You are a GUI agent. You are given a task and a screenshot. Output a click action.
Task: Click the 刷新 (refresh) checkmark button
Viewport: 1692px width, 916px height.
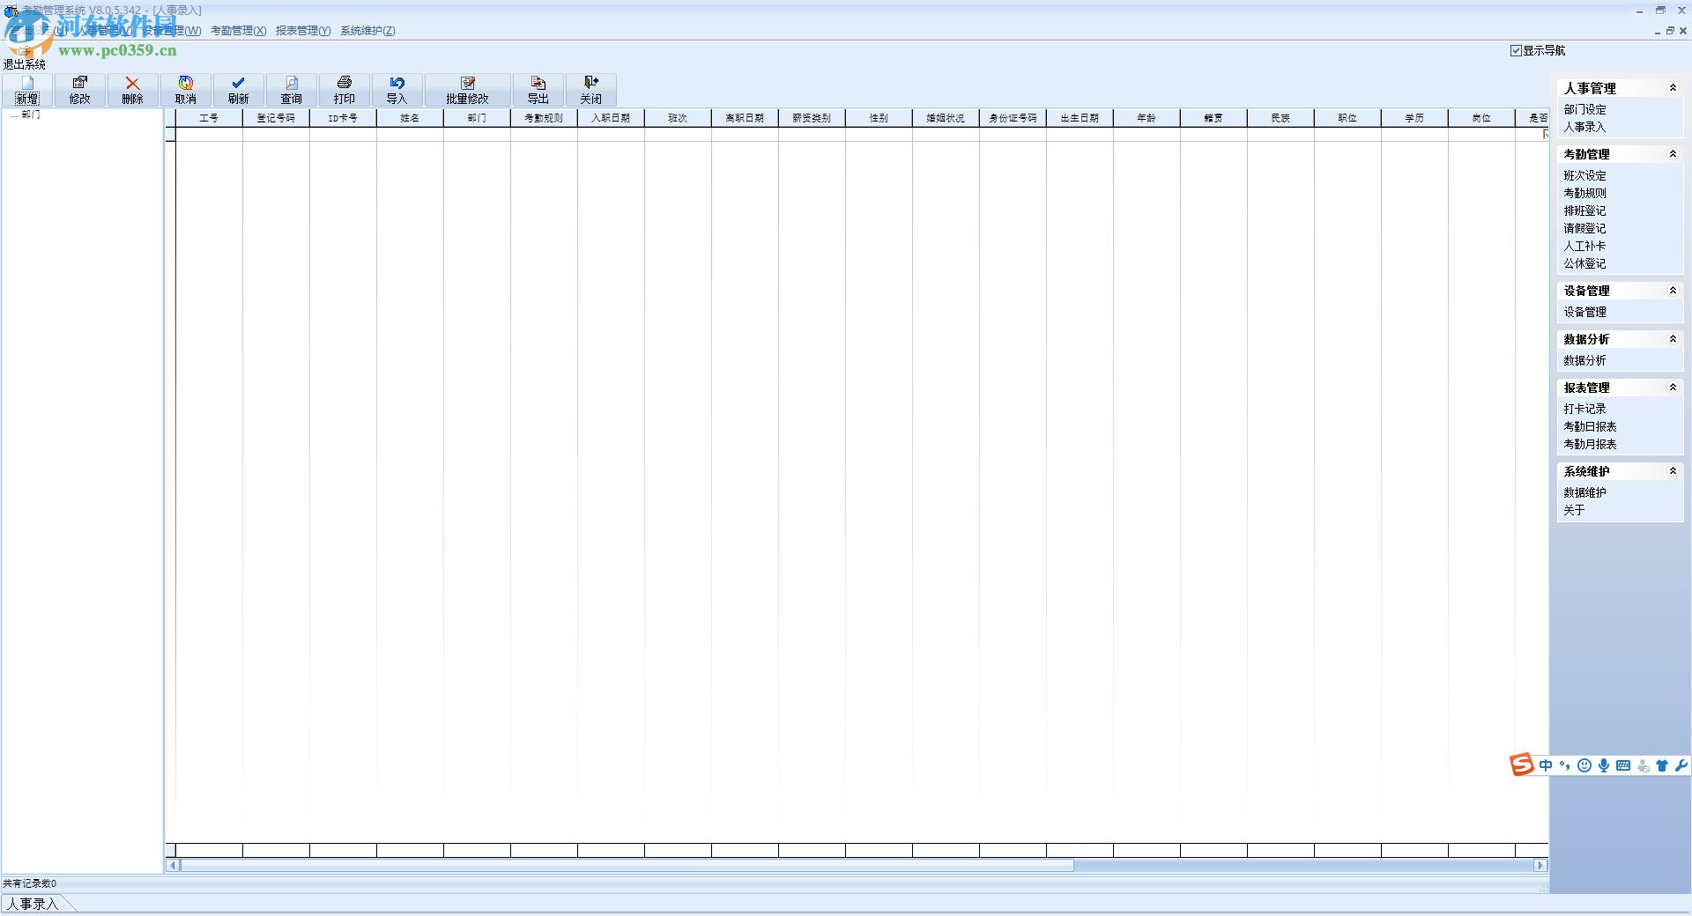tap(239, 90)
